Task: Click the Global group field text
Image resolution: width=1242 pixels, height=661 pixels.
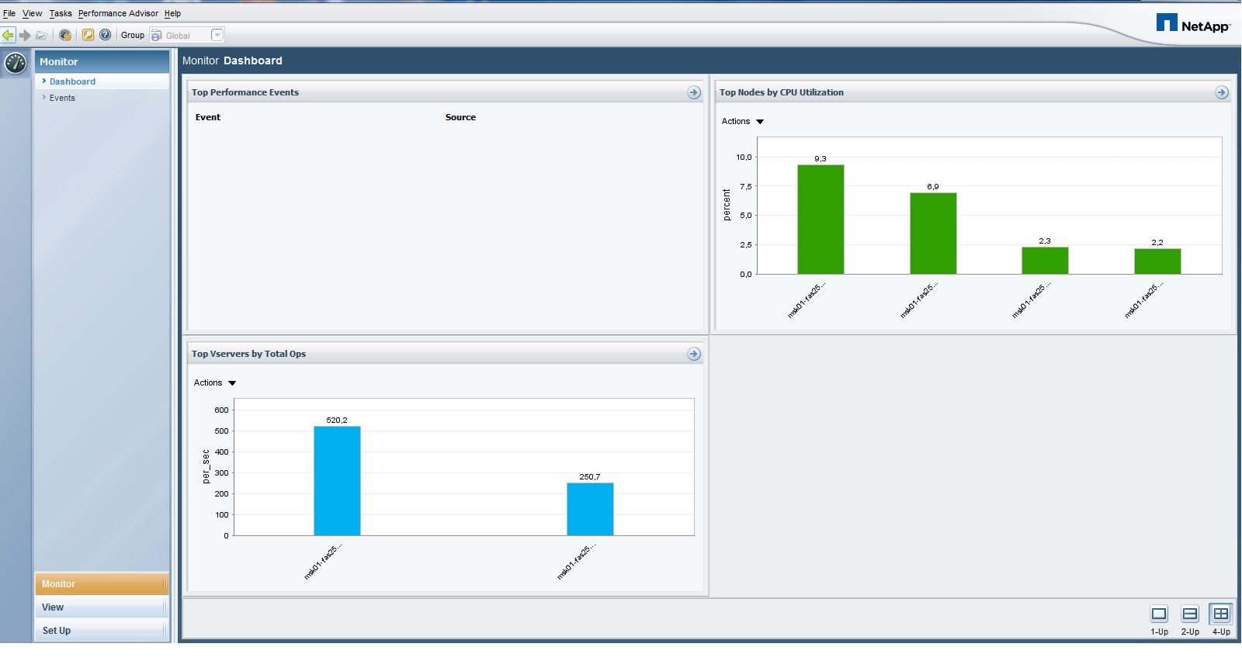Action: (x=178, y=36)
